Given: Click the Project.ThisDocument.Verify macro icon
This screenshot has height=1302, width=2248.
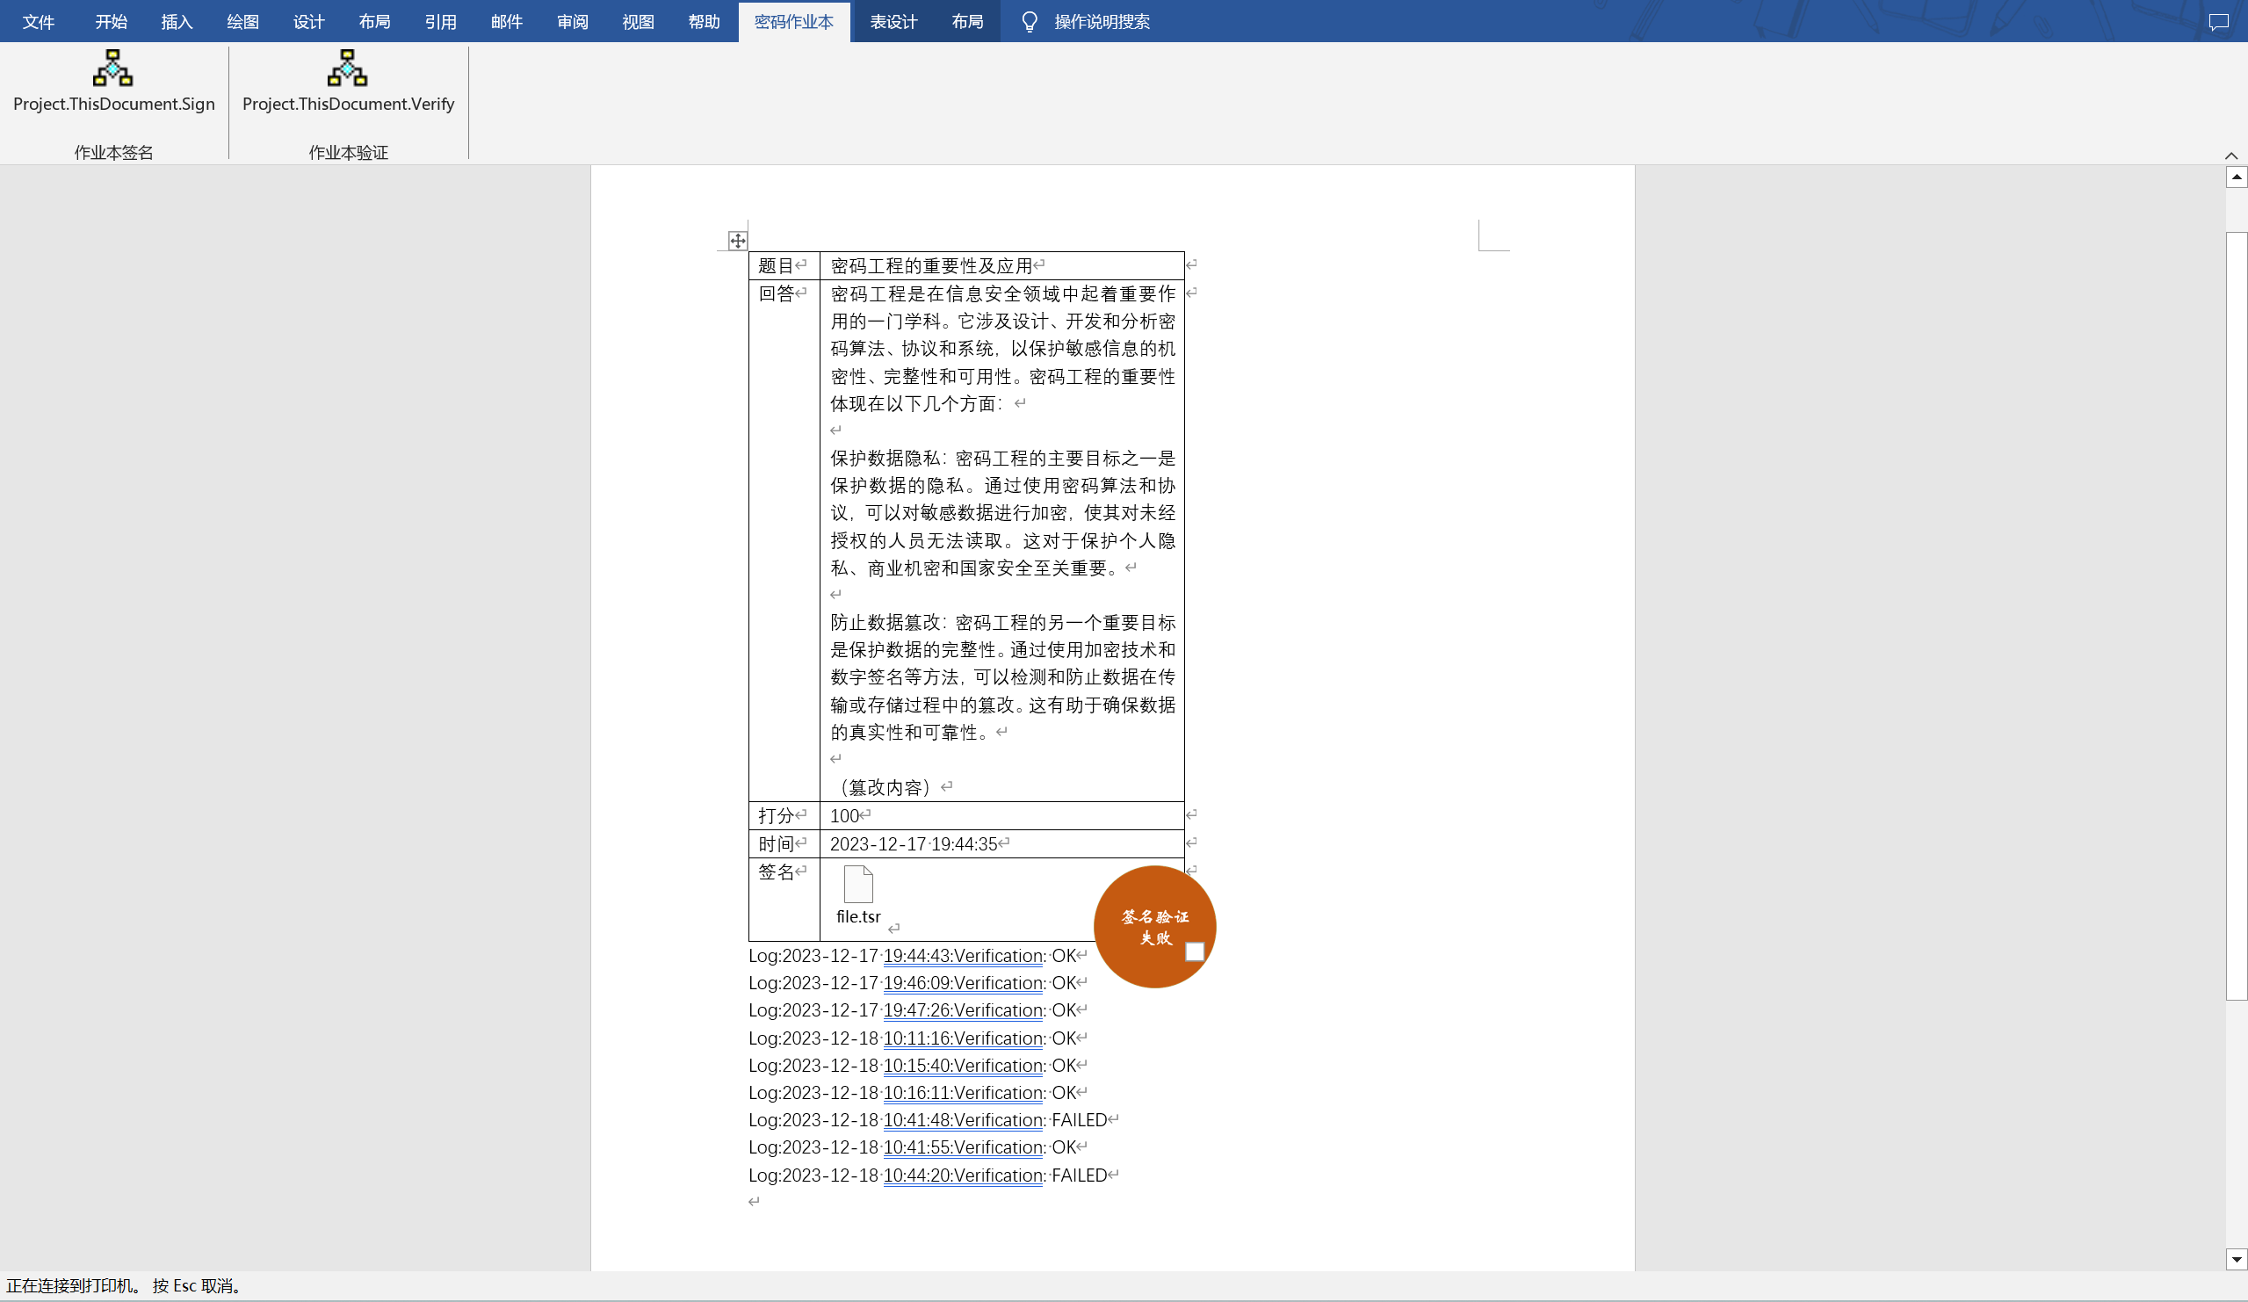Looking at the screenshot, I should click(x=348, y=69).
